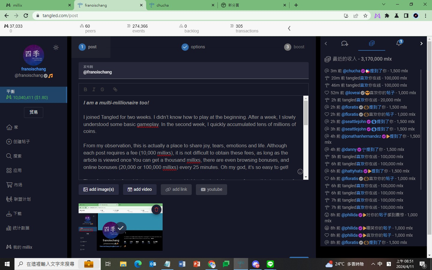Collapse the millix stats bar chevron
The height and width of the screenshot is (270, 432).
(289, 28)
